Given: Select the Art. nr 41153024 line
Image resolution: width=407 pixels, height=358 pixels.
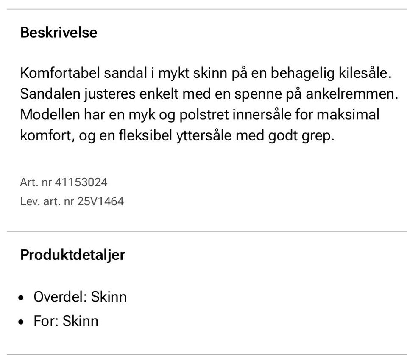Looking at the screenshot, I should pos(64,182).
